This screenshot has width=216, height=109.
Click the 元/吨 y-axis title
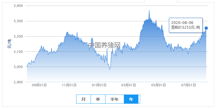tap(9, 44)
